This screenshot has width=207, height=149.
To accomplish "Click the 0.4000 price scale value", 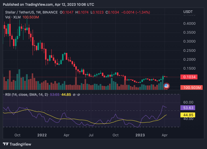I will pos(189,24).
